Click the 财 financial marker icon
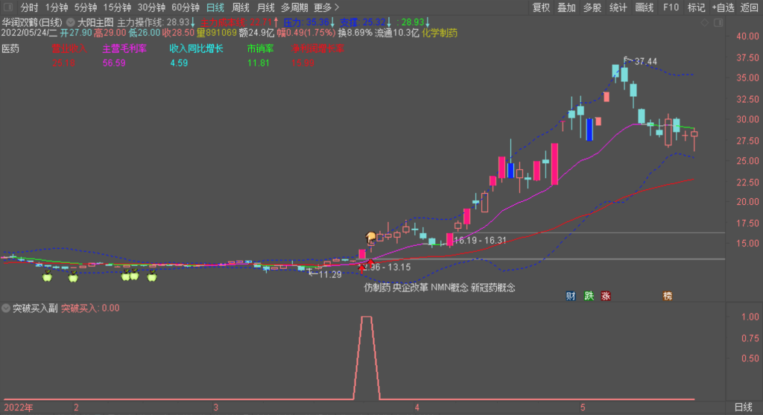763x415 pixels. pyautogui.click(x=571, y=296)
